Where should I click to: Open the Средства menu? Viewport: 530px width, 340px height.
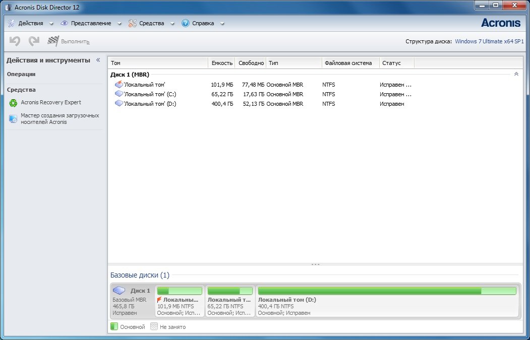[151, 23]
